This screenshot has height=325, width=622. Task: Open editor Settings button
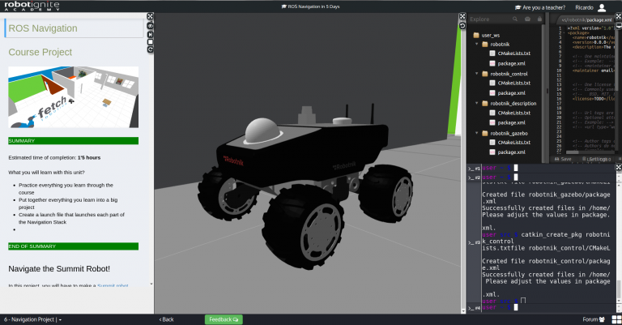(x=596, y=159)
